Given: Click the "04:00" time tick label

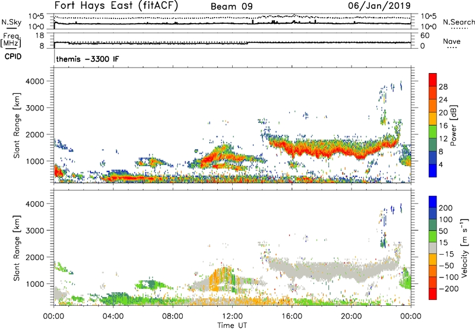Looking at the screenshot, I should point(113,317).
